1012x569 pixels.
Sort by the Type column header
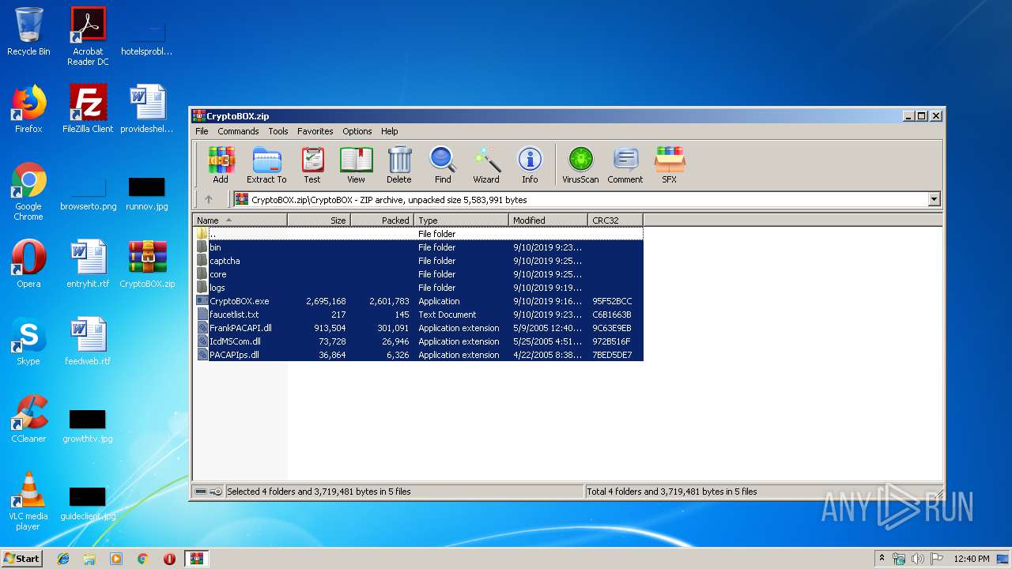pyautogui.click(x=461, y=220)
